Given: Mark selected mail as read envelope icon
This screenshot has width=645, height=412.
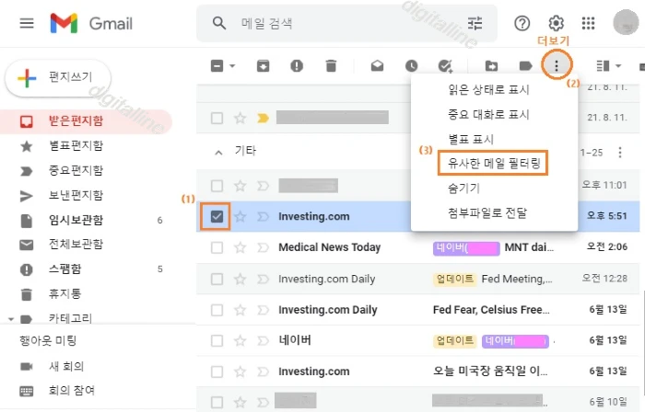Looking at the screenshot, I should [377, 65].
